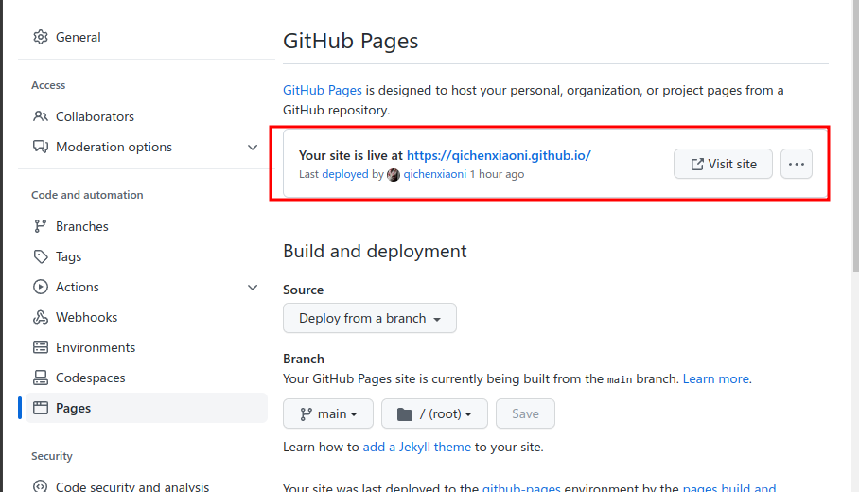The image size is (859, 492).
Task: Open the three-dots menu beside Visit site
Action: click(796, 164)
